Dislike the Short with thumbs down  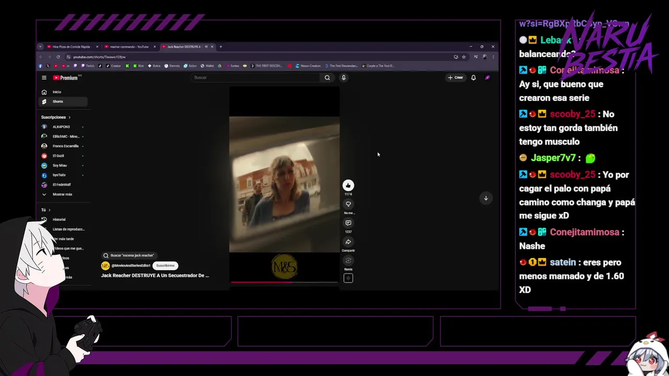click(348, 204)
